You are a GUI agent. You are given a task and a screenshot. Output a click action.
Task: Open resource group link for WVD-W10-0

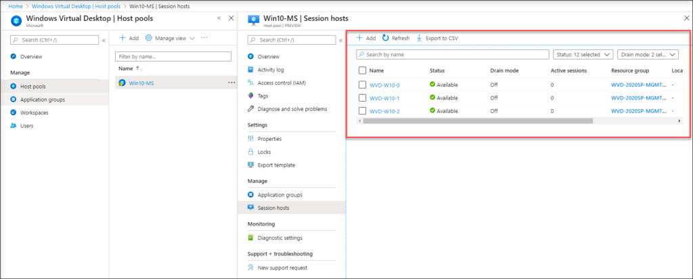click(638, 85)
